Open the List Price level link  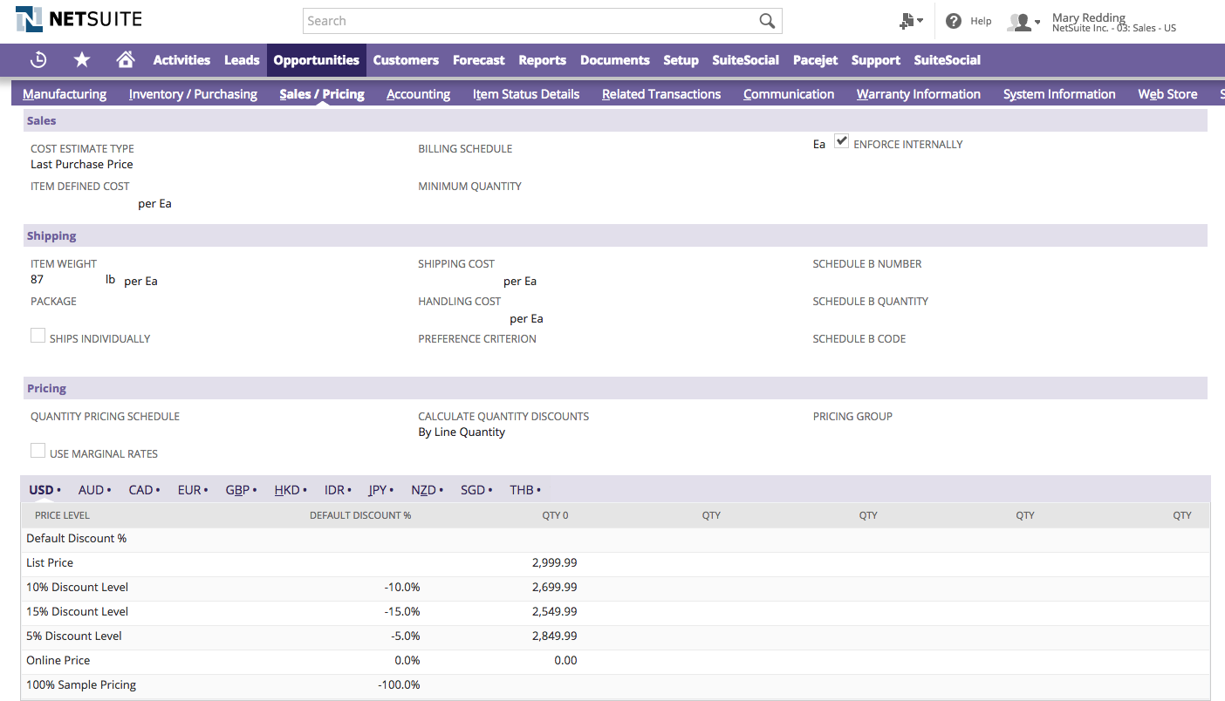click(x=49, y=562)
